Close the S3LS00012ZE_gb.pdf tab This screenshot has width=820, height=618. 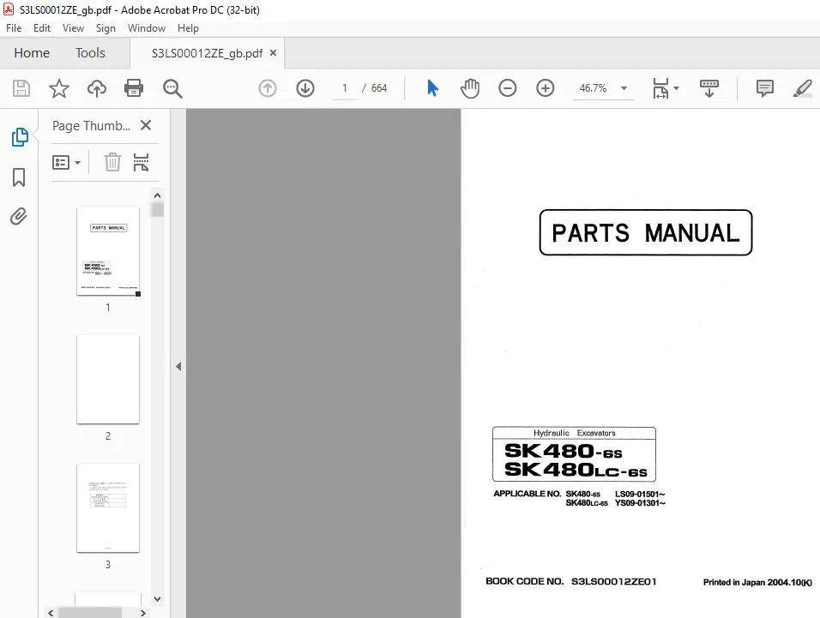273,53
